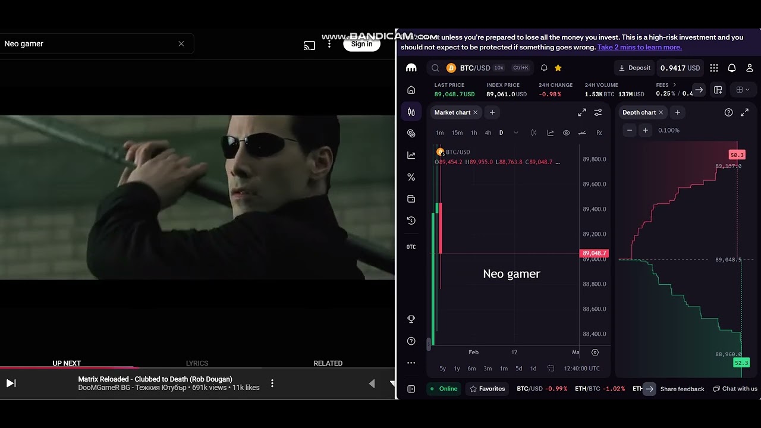The width and height of the screenshot is (761, 428).
Task: Toggle chart eye visibility icon
Action: click(567, 133)
